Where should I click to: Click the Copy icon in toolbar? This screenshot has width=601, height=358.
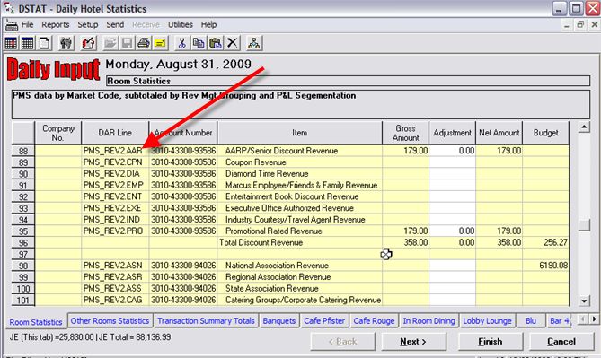199,43
